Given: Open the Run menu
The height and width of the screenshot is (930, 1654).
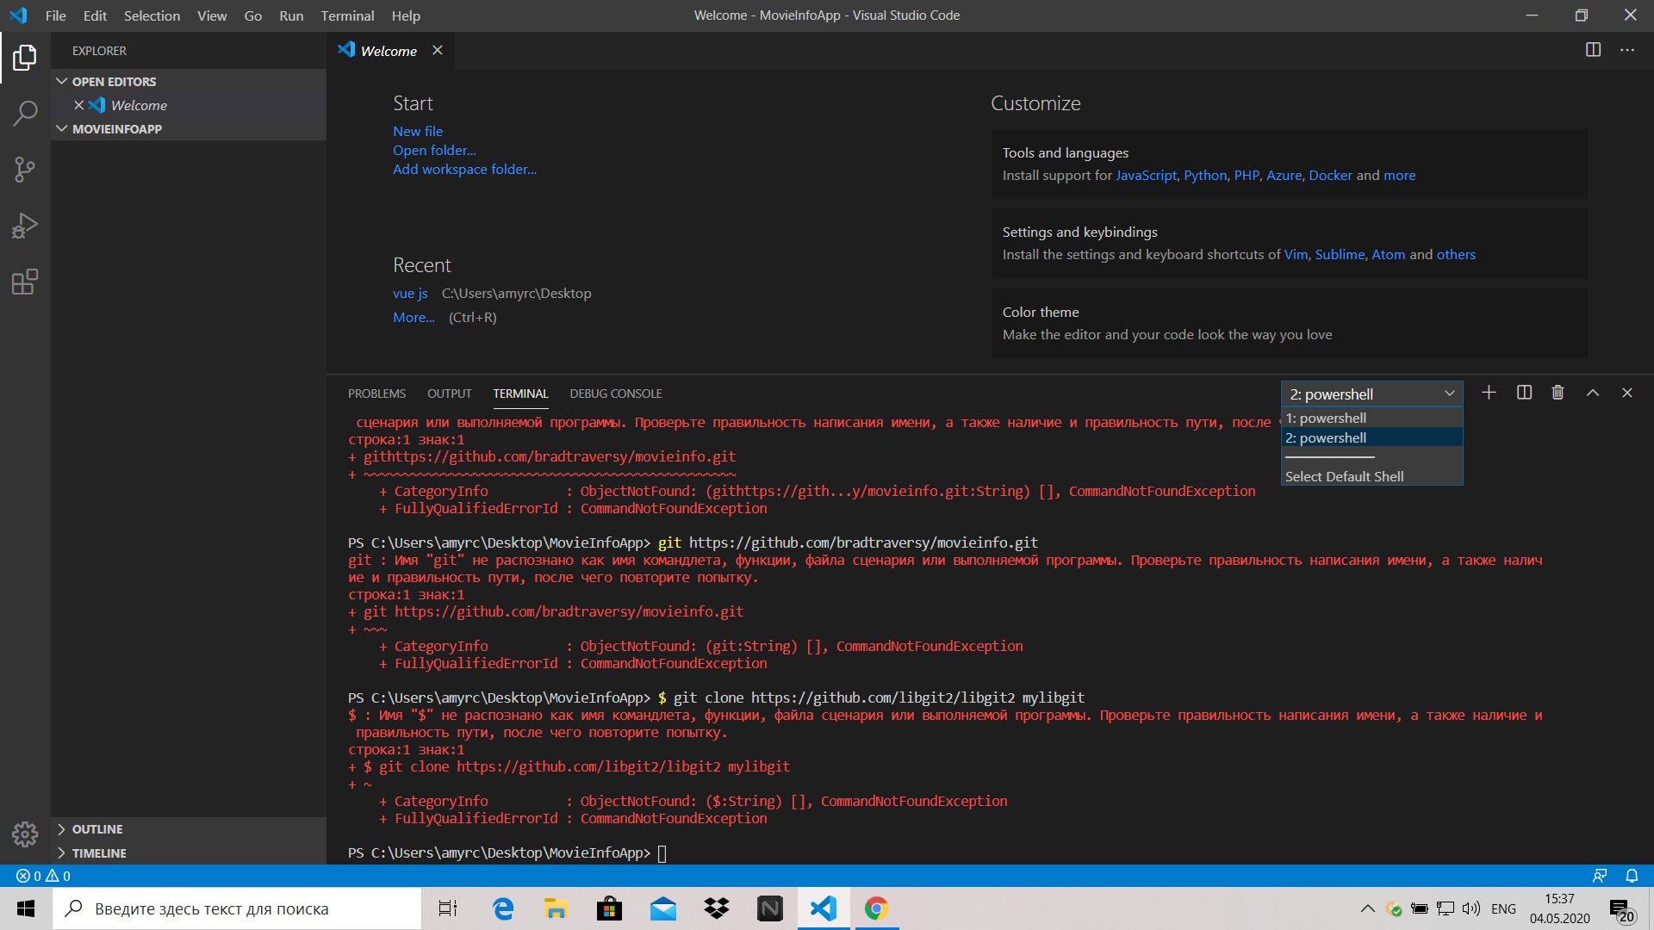Looking at the screenshot, I should (x=291, y=15).
